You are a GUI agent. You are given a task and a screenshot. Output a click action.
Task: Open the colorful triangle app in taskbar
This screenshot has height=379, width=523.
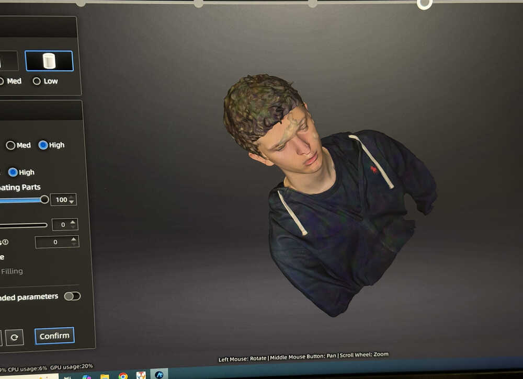pyautogui.click(x=141, y=375)
